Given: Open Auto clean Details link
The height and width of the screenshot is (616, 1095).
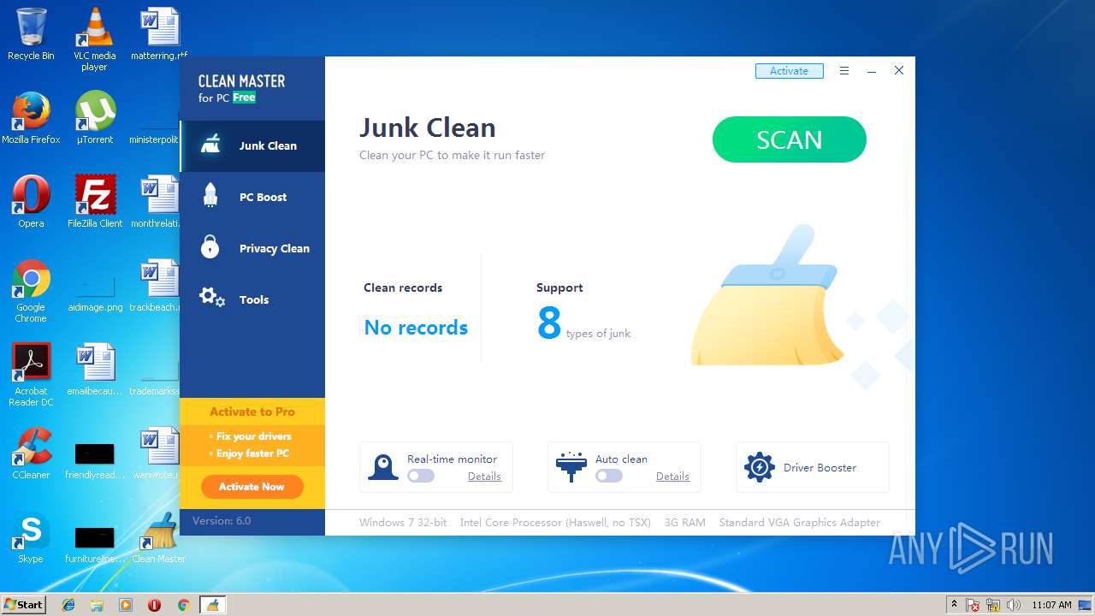Looking at the screenshot, I should [672, 477].
